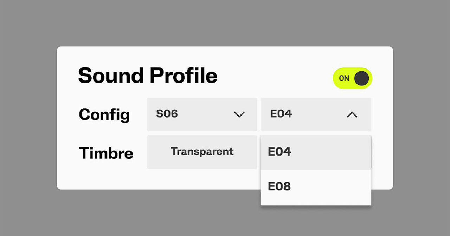The height and width of the screenshot is (236, 450).
Task: Click the Sound Profile heading
Action: [148, 76]
